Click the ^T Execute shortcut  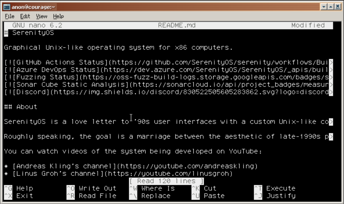tap(275, 188)
